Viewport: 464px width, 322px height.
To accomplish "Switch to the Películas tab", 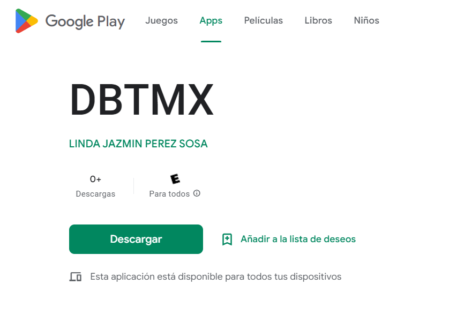I will coord(264,20).
